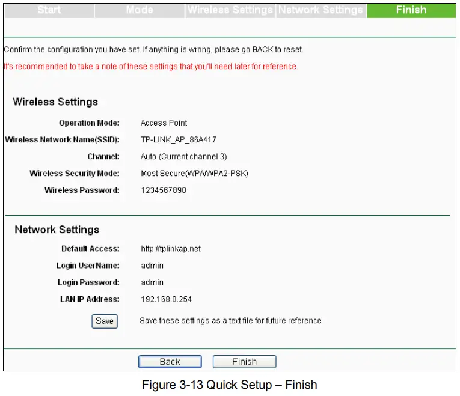Open the Mode wizard step tab
The image size is (460, 396).
(x=140, y=10)
